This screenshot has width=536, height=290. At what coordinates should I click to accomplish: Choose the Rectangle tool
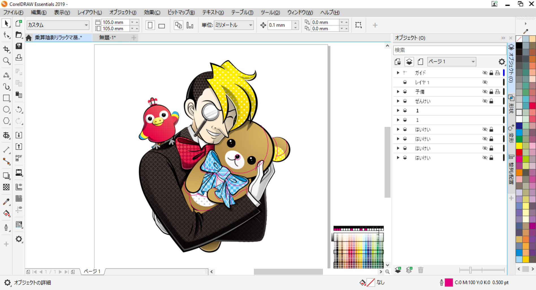point(6,98)
